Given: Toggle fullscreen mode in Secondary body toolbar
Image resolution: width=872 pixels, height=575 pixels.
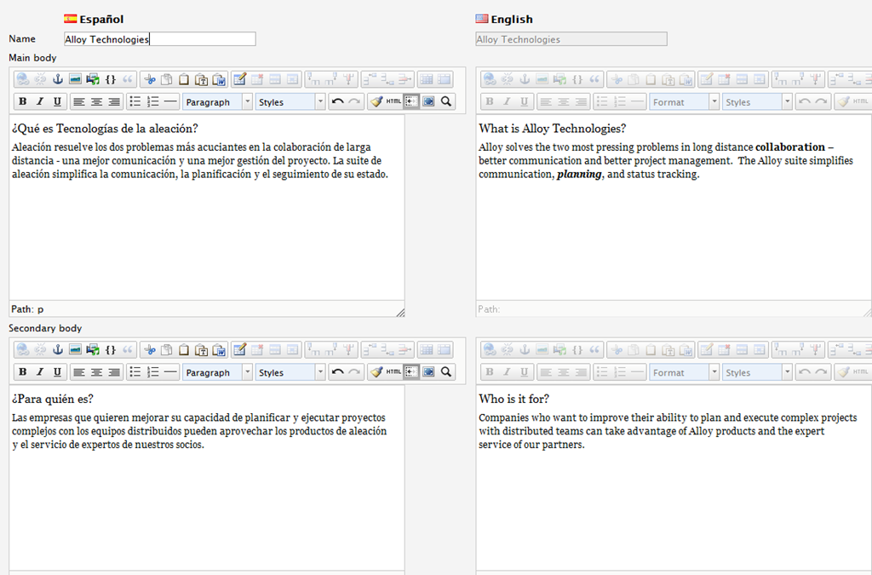Looking at the screenshot, I should (428, 372).
